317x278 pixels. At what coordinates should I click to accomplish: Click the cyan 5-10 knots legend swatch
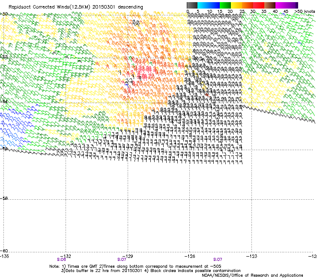[x=203, y=5]
